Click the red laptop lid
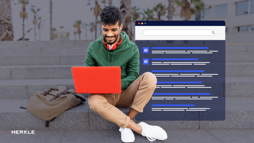The width and height of the screenshot is (254, 143). pos(97,80)
